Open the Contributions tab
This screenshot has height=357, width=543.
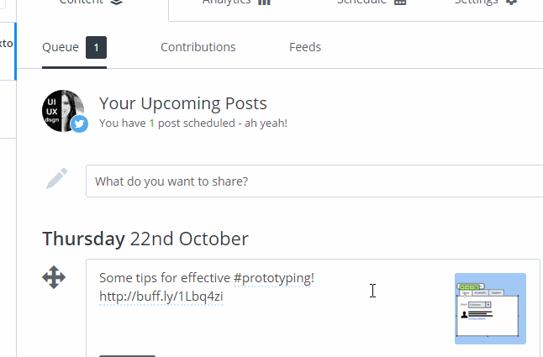[x=198, y=47]
